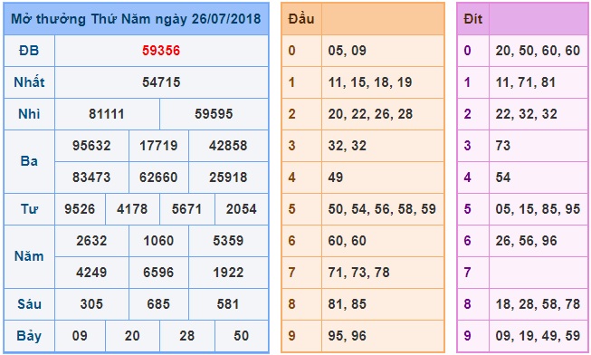Select Ba prize number 62660
The height and width of the screenshot is (355, 591).
158,177
